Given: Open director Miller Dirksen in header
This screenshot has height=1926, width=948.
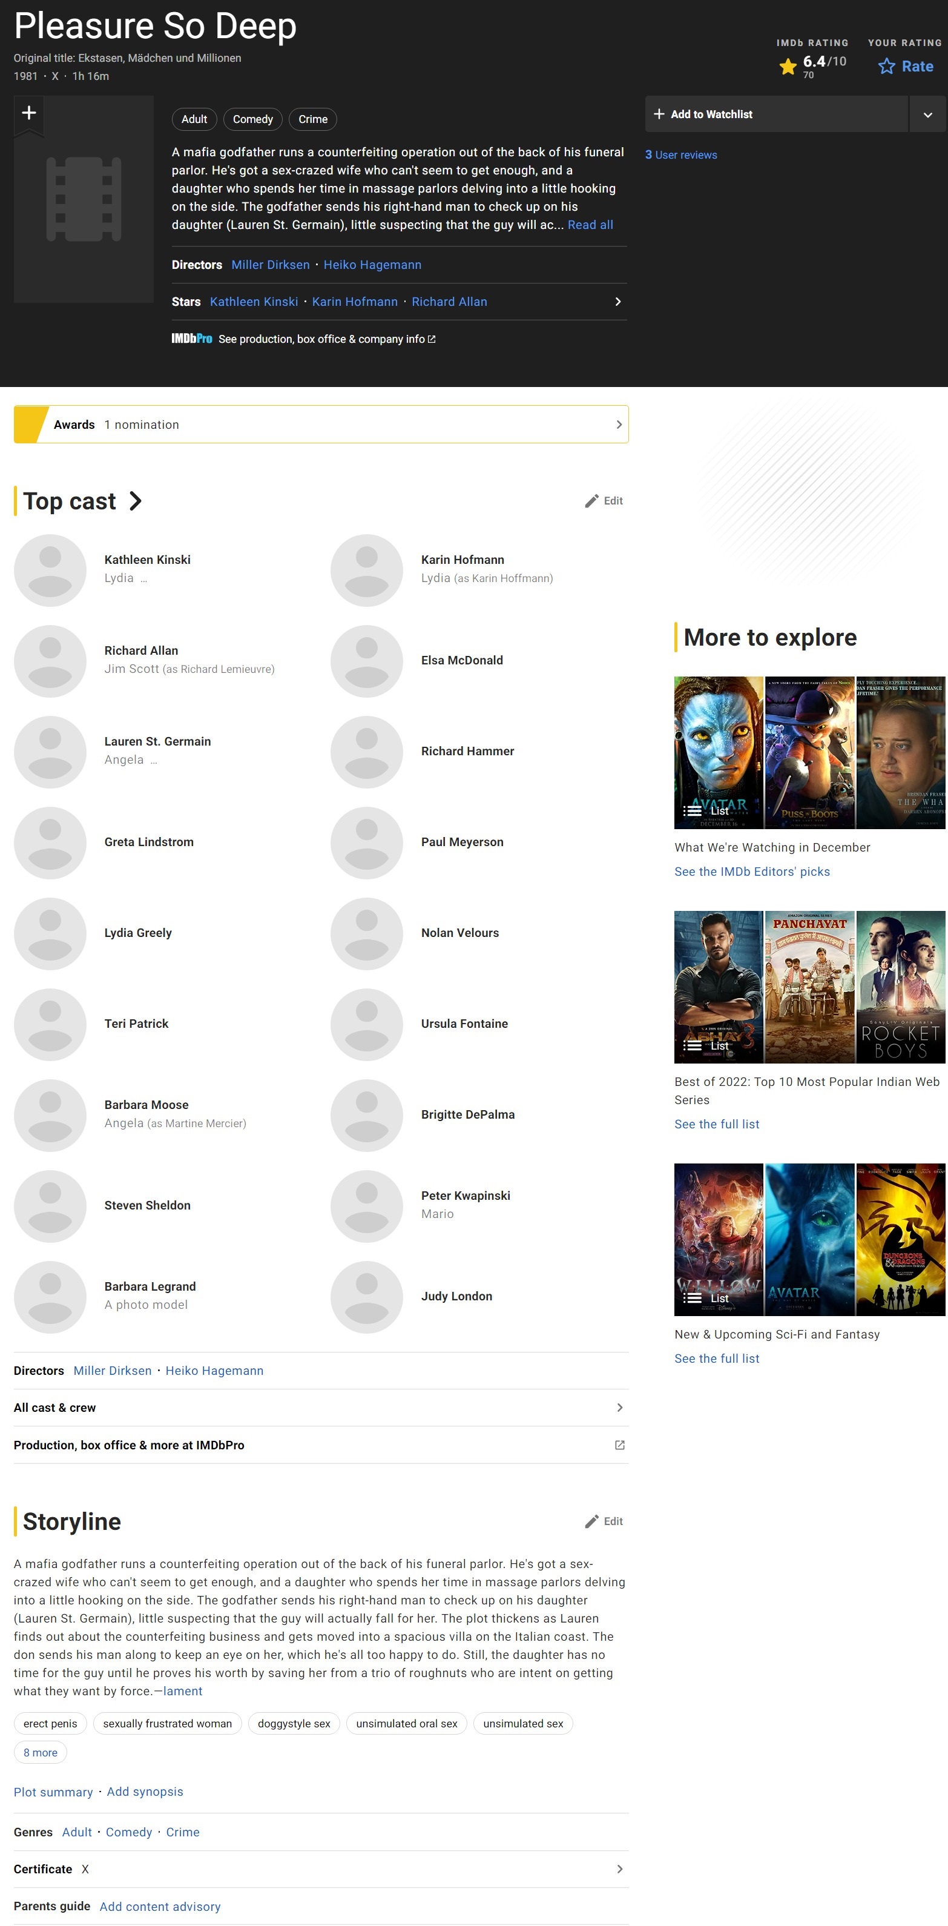Looking at the screenshot, I should (x=271, y=265).
